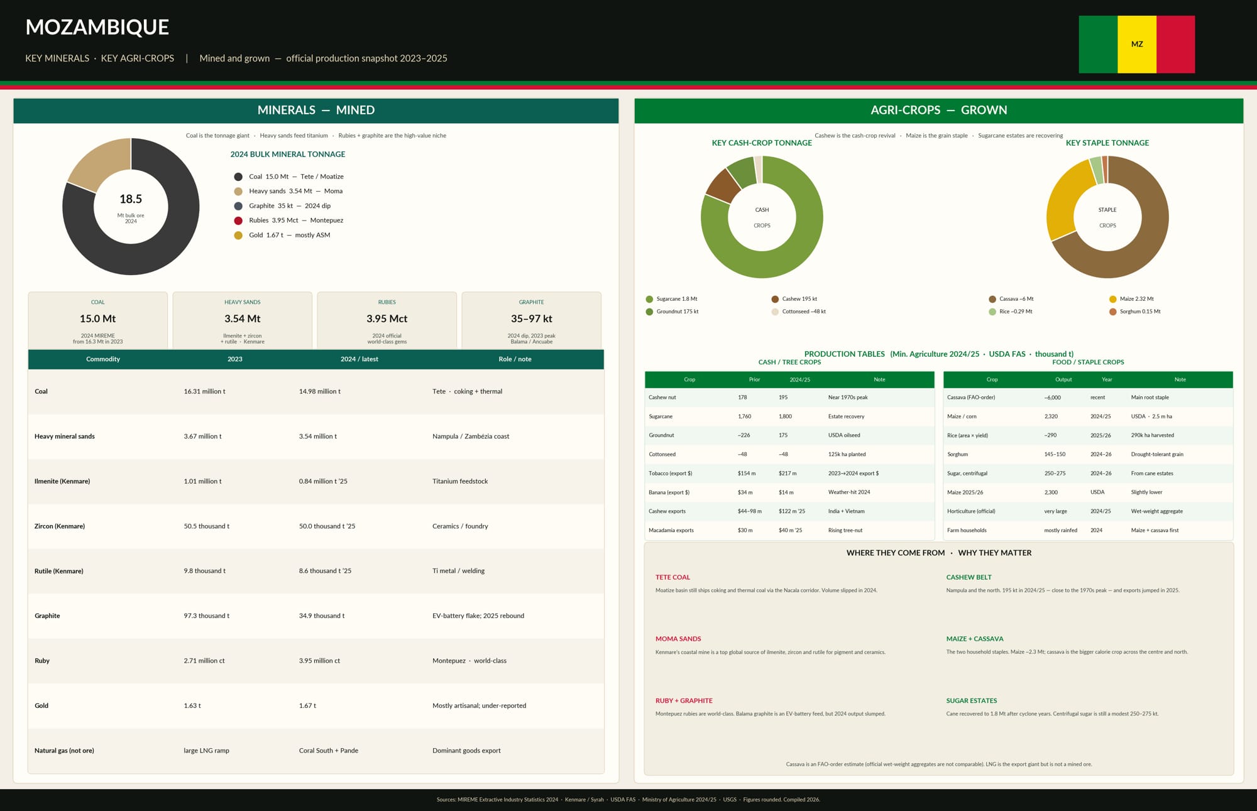1257x811 pixels.
Task: Click the '2024 / latest' column header
Action: (360, 359)
